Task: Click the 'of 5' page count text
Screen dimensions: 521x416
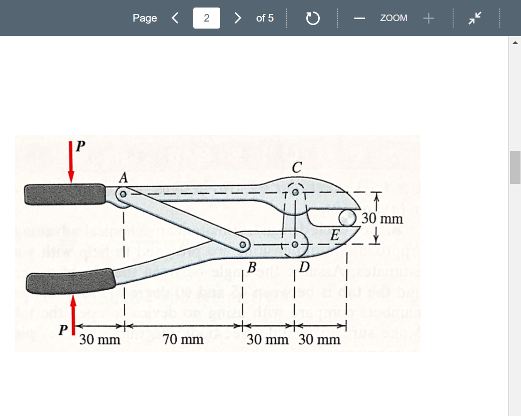Action: (x=265, y=18)
